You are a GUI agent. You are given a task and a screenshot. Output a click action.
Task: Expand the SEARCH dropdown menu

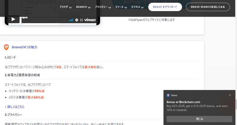[83, 7]
